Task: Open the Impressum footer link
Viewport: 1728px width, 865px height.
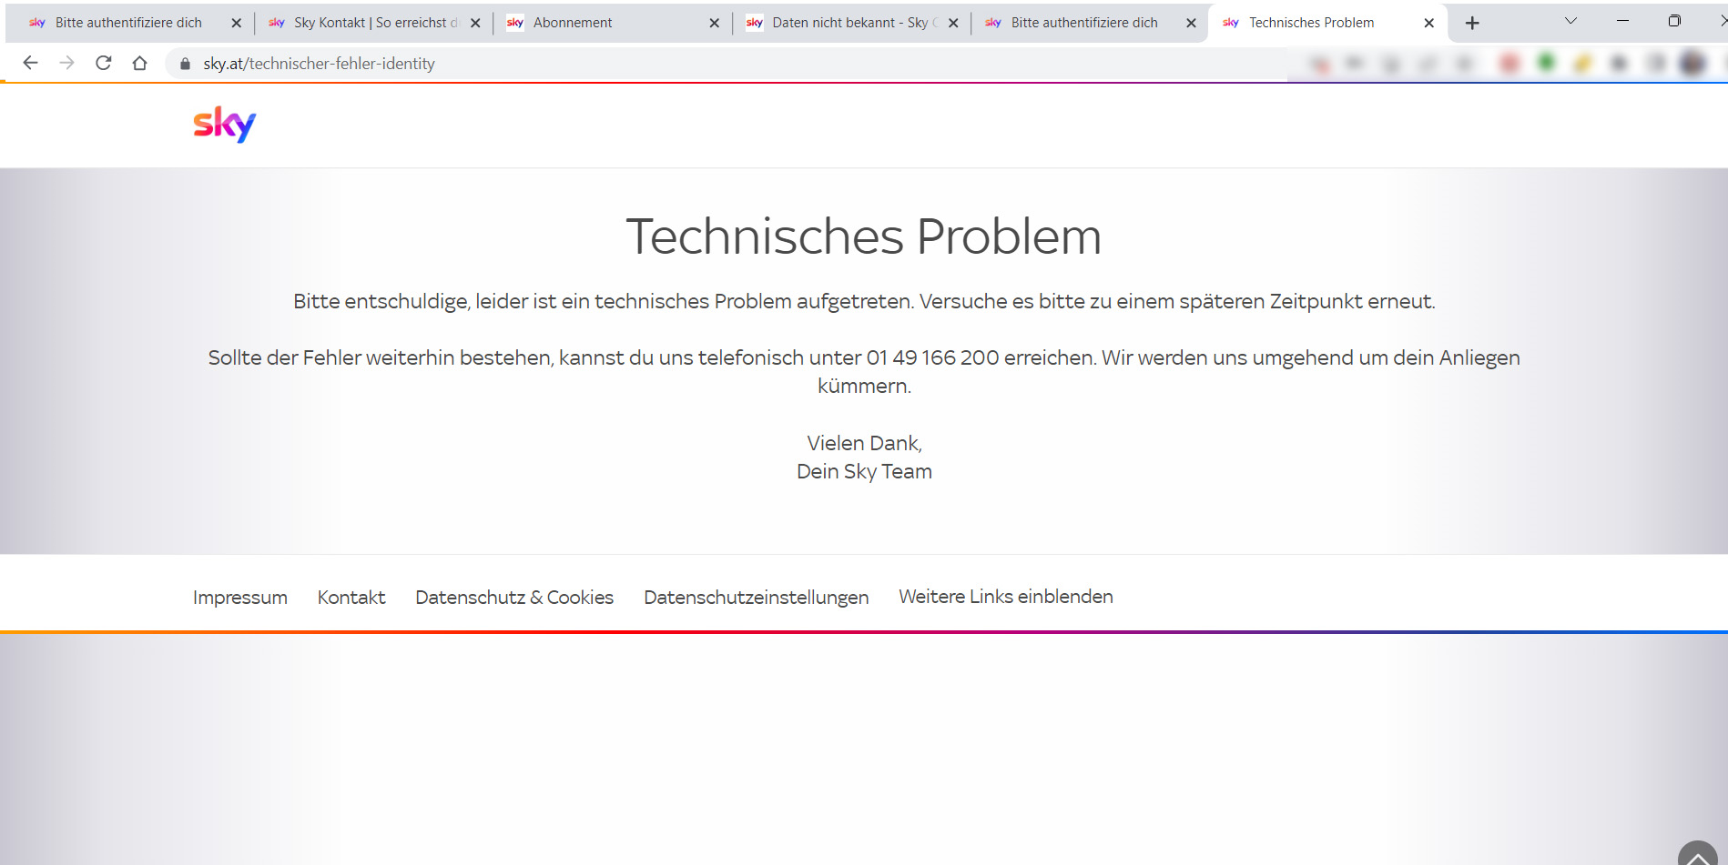Action: click(x=239, y=598)
